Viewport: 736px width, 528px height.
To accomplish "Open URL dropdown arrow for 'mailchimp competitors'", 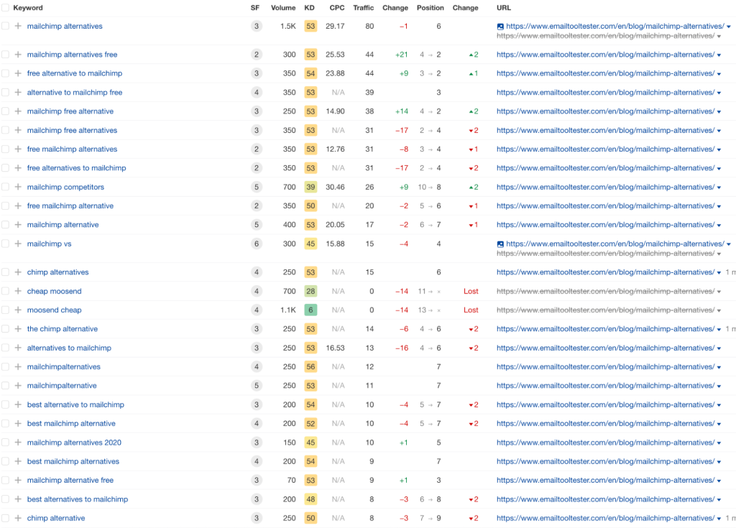I will tap(719, 187).
